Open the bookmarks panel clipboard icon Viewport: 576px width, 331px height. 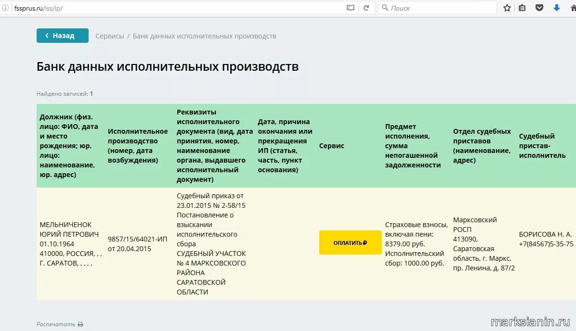pyautogui.click(x=522, y=8)
